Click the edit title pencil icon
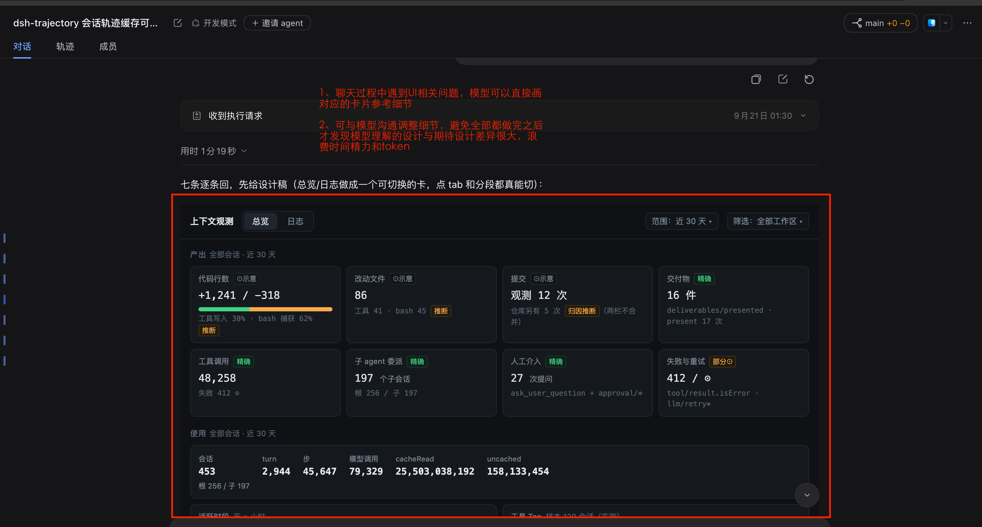982x527 pixels. 178,23
